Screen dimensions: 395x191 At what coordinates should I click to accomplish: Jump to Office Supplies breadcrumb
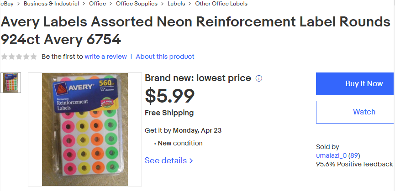137,4
